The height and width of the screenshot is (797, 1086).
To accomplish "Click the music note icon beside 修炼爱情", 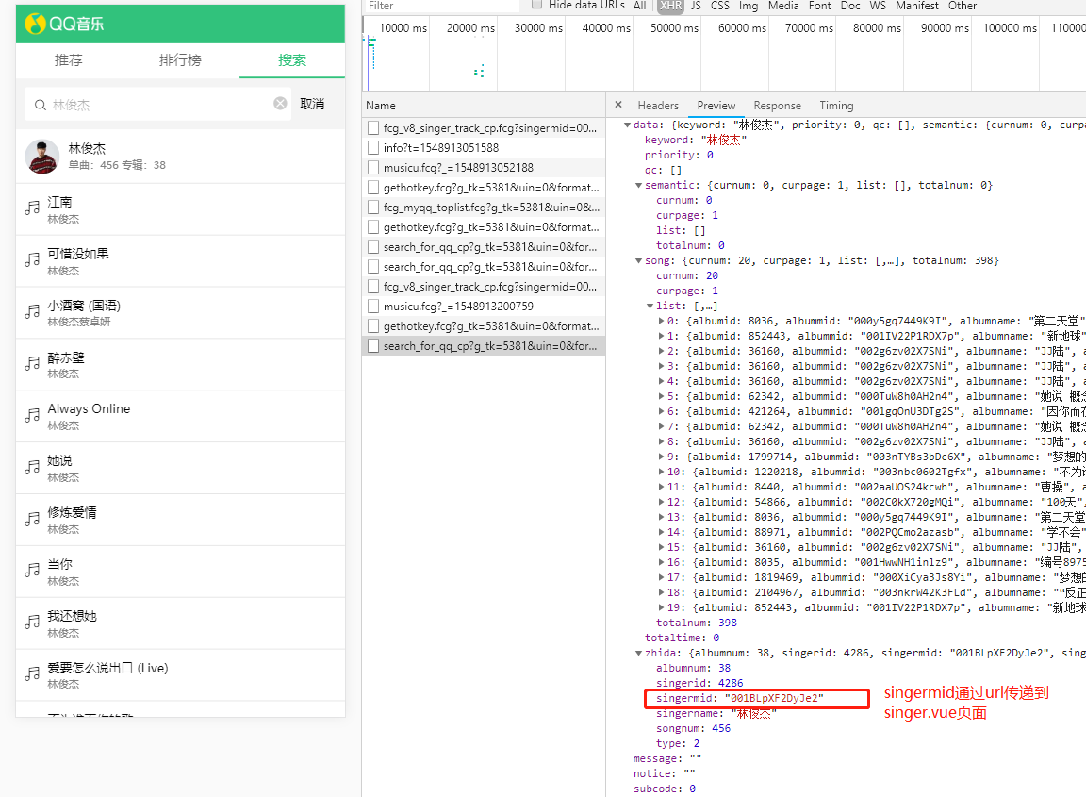I will click(32, 519).
